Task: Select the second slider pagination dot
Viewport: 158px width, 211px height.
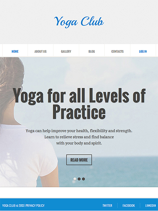Action: [x=79, y=179]
